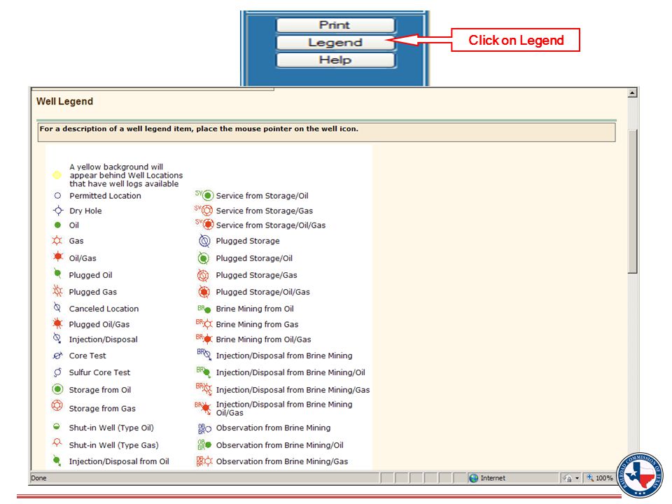The image size is (672, 504).
Task: Click the Observation from Brine Mining/Gas icon
Action: pyautogui.click(x=204, y=461)
